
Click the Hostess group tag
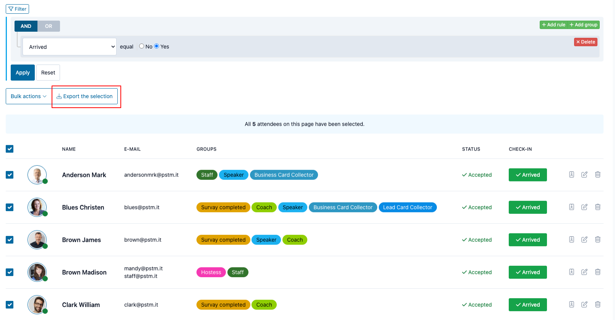tap(211, 272)
